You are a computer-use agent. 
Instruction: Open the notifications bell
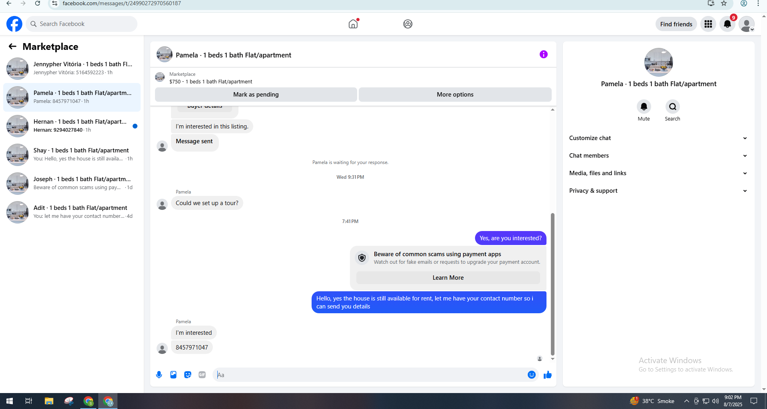pyautogui.click(x=727, y=24)
